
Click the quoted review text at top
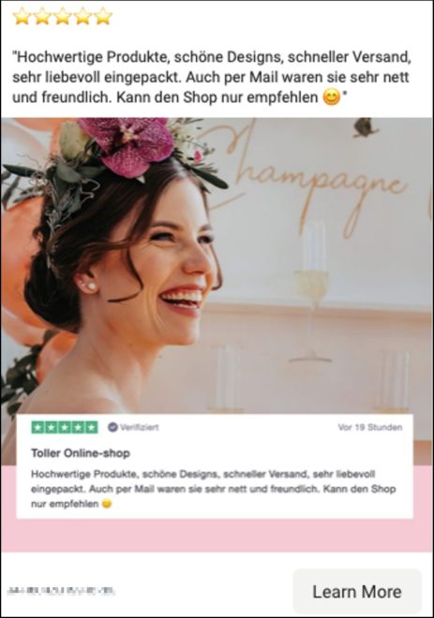212,77
